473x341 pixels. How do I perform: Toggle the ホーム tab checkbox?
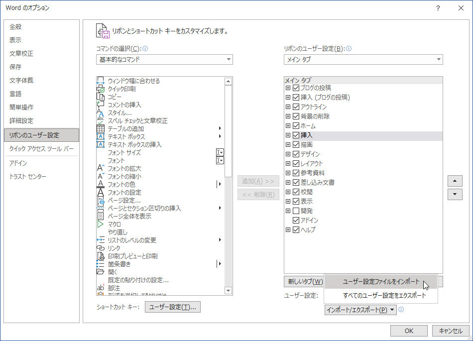coord(296,126)
